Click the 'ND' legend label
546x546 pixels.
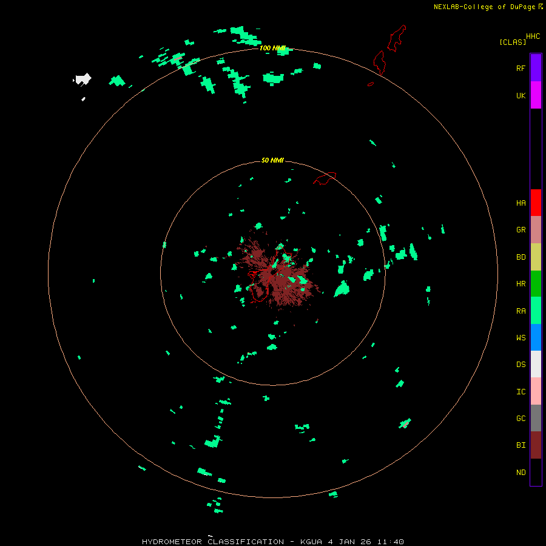(521, 473)
